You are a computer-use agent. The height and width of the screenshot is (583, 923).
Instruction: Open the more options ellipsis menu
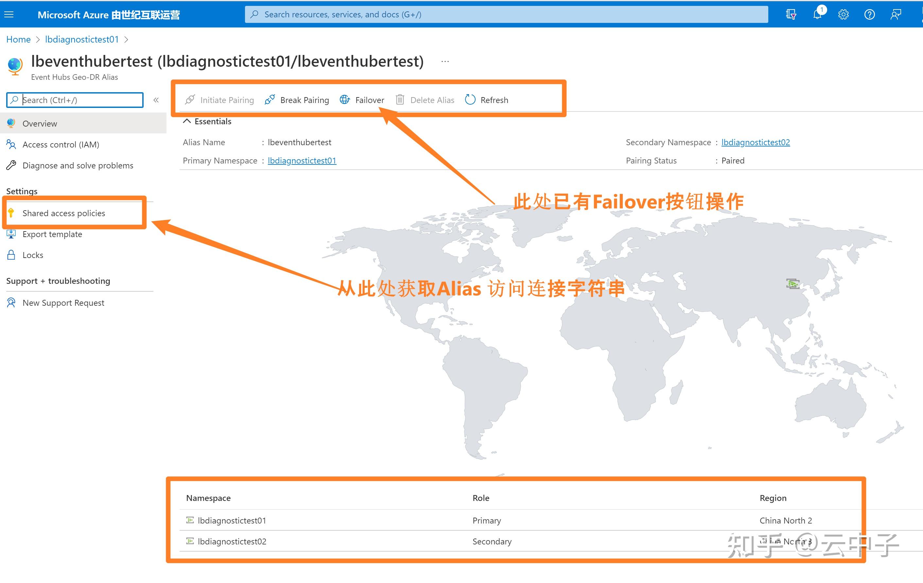pos(444,61)
